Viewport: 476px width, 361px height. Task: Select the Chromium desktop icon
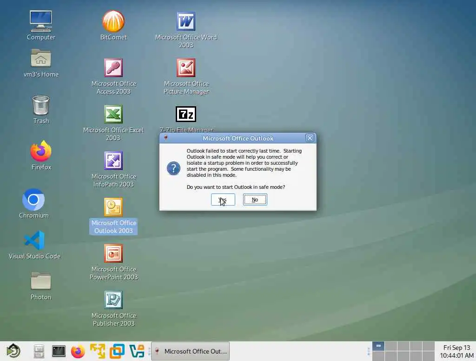pos(33,200)
